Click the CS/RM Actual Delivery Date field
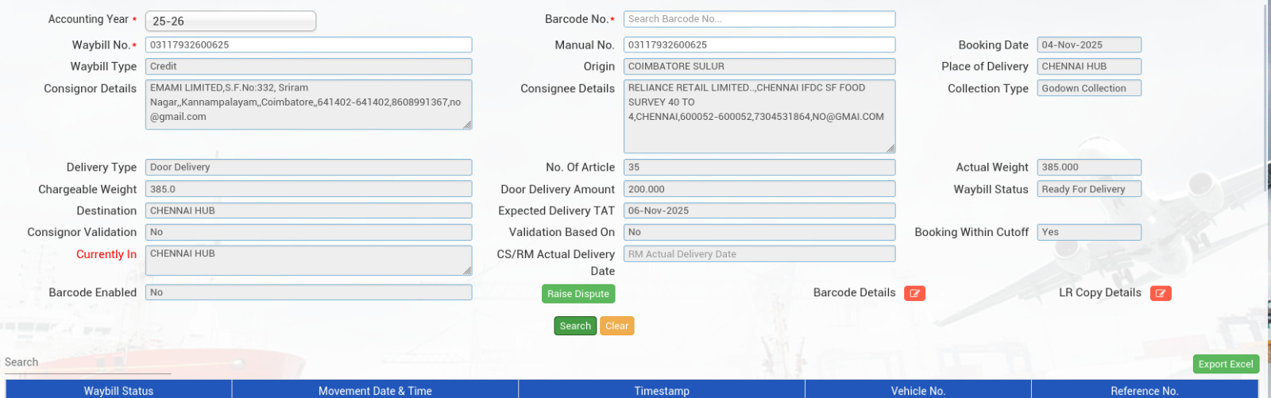This screenshot has height=398, width=1271. pos(759,254)
